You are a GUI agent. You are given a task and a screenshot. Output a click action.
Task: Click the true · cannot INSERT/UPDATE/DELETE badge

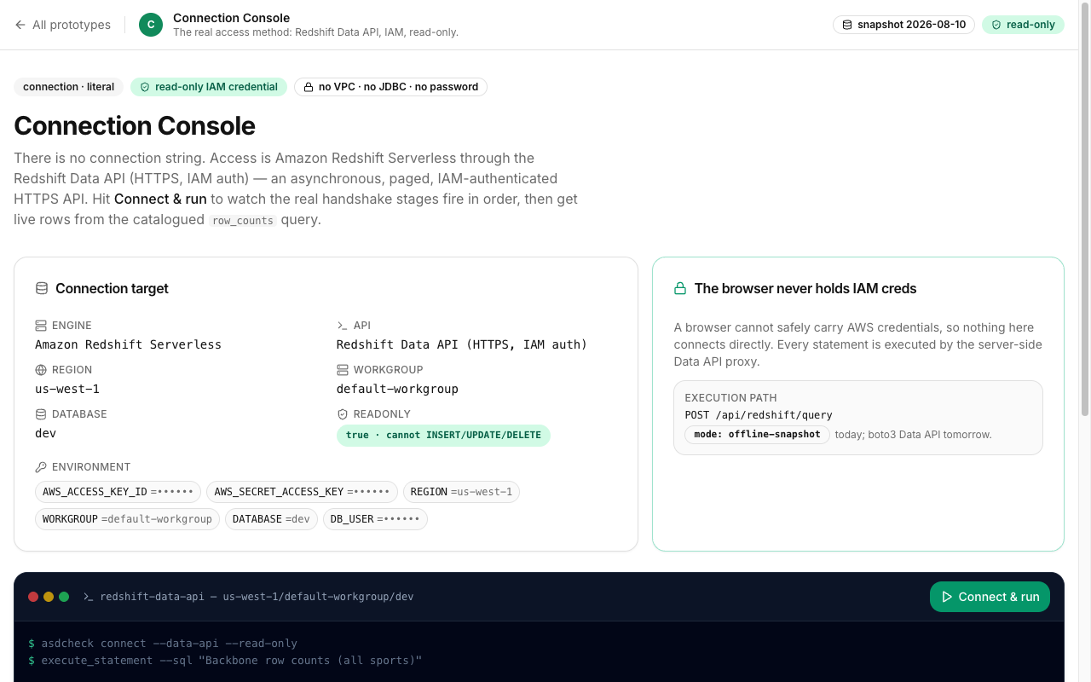[443, 435]
